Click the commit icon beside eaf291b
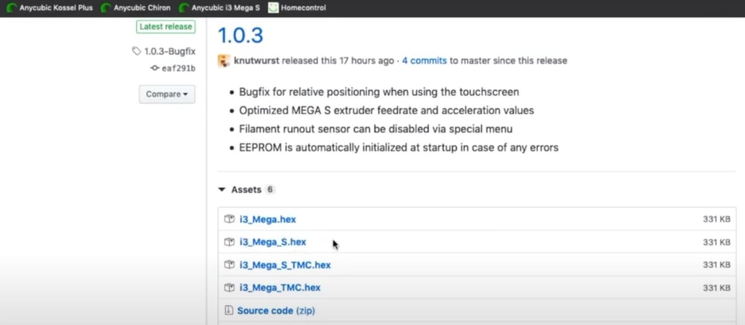Viewport: 745px width, 325px height. click(x=155, y=68)
